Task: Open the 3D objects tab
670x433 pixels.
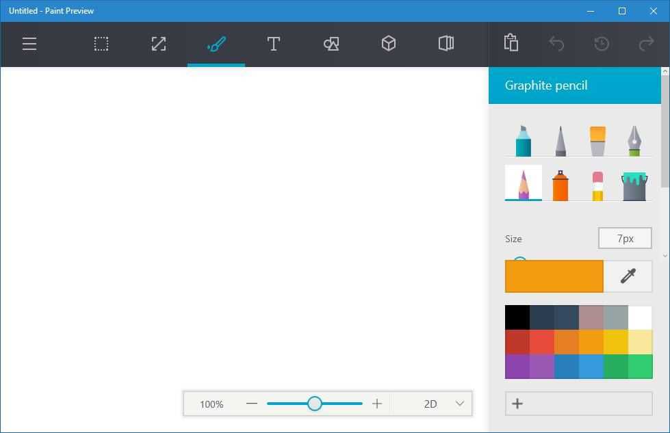Action: pos(389,44)
